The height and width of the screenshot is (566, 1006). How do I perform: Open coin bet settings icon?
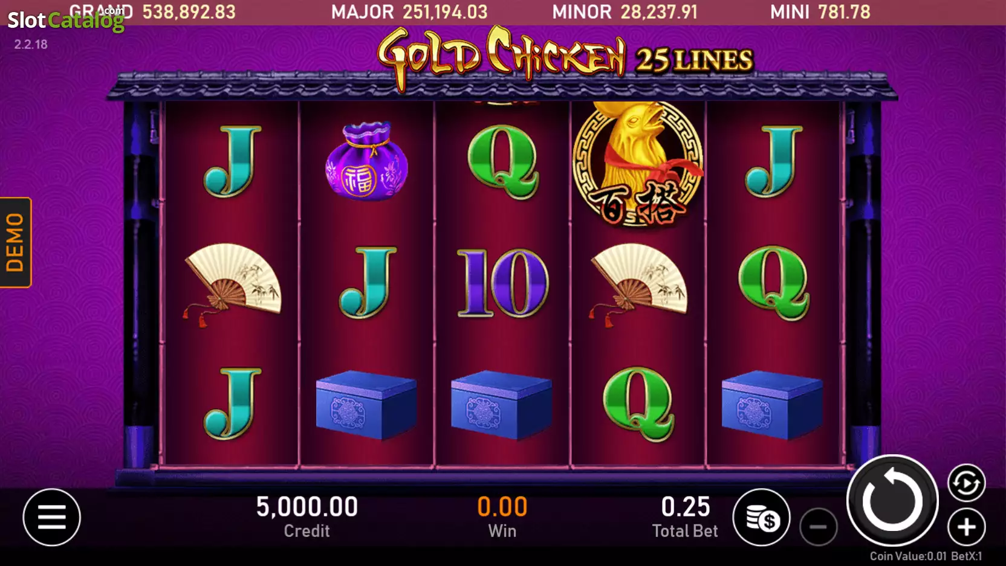[x=762, y=517]
